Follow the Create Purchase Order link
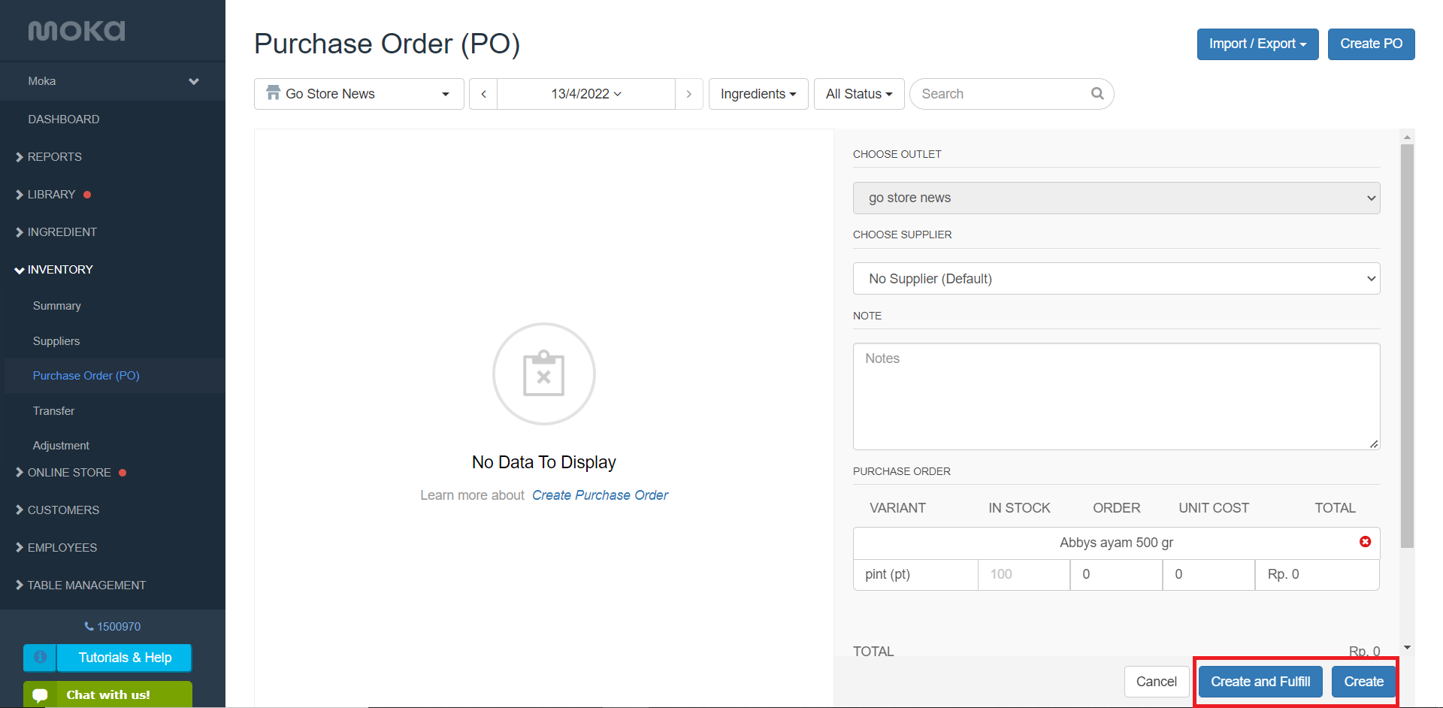The width and height of the screenshot is (1443, 708). tap(600, 495)
